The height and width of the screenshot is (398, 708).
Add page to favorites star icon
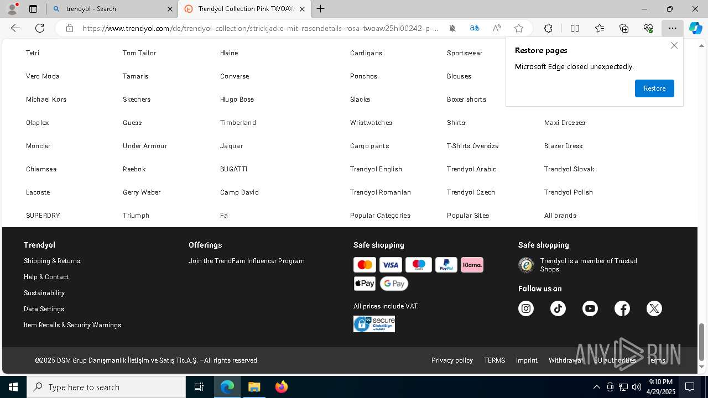(x=519, y=28)
